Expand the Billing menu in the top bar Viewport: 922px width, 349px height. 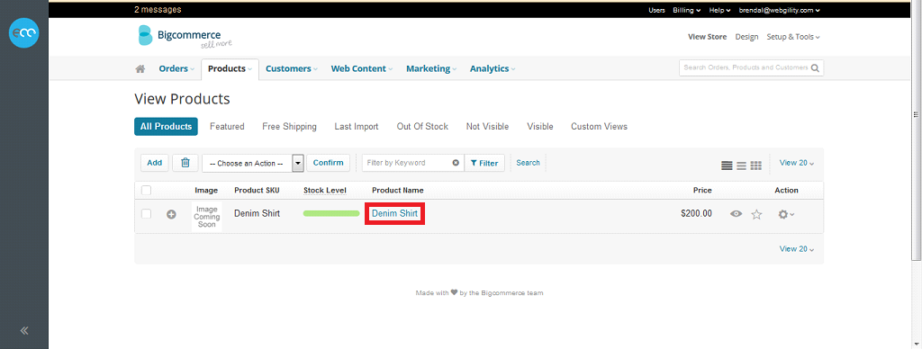point(687,10)
